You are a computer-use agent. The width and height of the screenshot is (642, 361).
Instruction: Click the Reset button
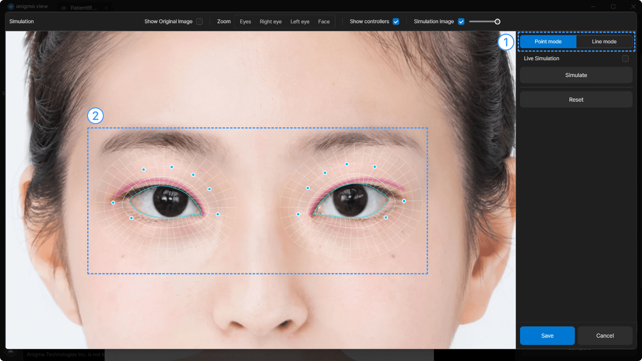(576, 99)
